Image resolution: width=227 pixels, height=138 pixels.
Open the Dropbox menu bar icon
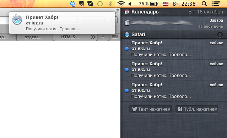[72, 4]
